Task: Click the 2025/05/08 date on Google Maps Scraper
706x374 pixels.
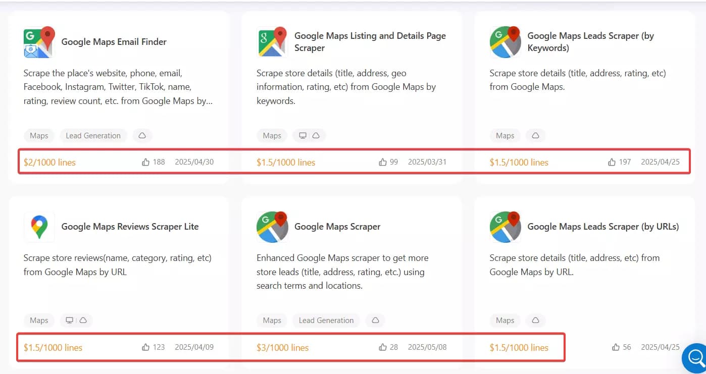Action: [427, 347]
